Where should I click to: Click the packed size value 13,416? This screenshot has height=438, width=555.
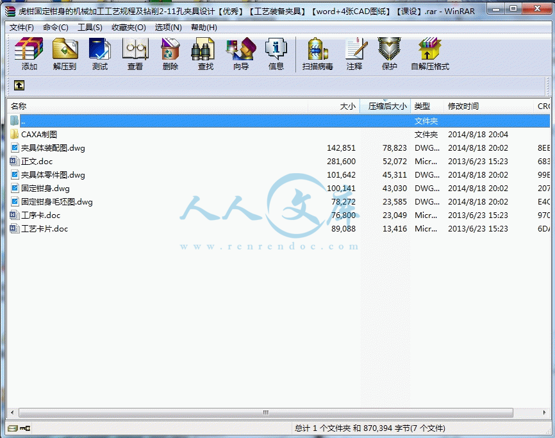coord(395,228)
